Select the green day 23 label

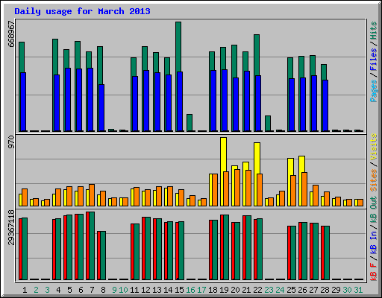pos(269,290)
